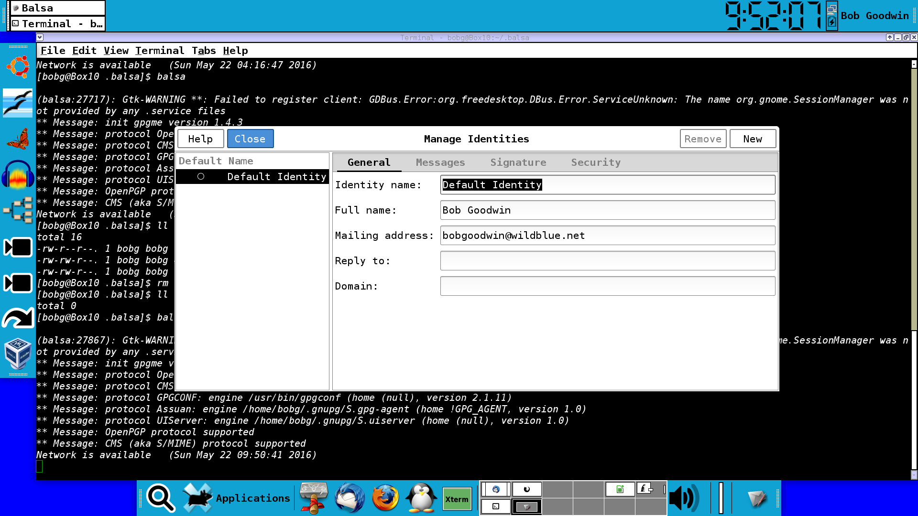Open the terminal window menu dropdown arrow

coord(40,37)
